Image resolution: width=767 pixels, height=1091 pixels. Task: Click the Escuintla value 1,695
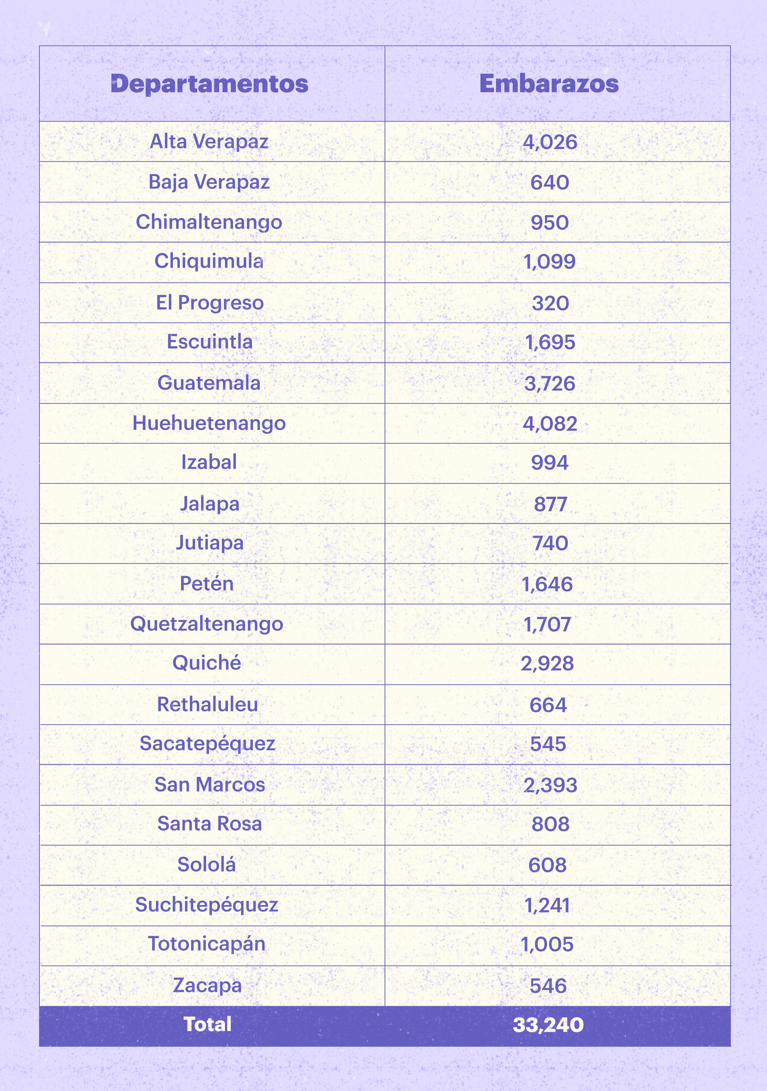coord(550,343)
